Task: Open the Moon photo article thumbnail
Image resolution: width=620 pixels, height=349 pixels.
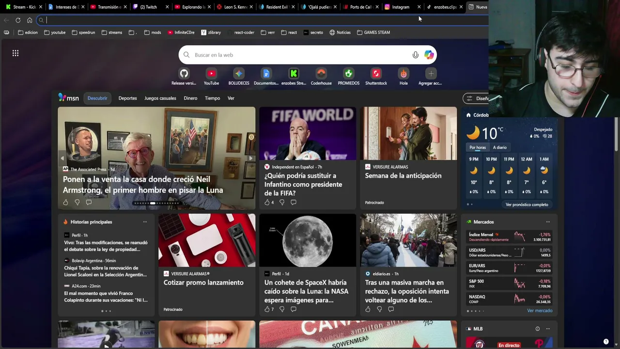Action: coord(308,240)
